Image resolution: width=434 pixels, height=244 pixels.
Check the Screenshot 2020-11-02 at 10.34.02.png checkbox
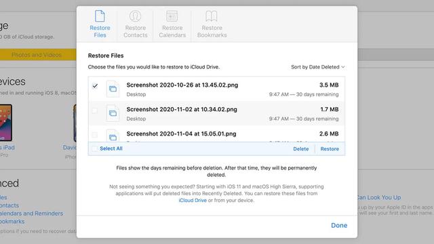click(95, 110)
